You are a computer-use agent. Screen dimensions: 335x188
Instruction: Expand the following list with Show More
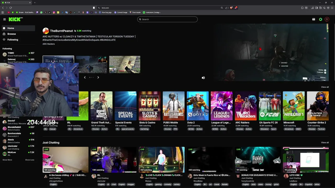(x=7, y=160)
